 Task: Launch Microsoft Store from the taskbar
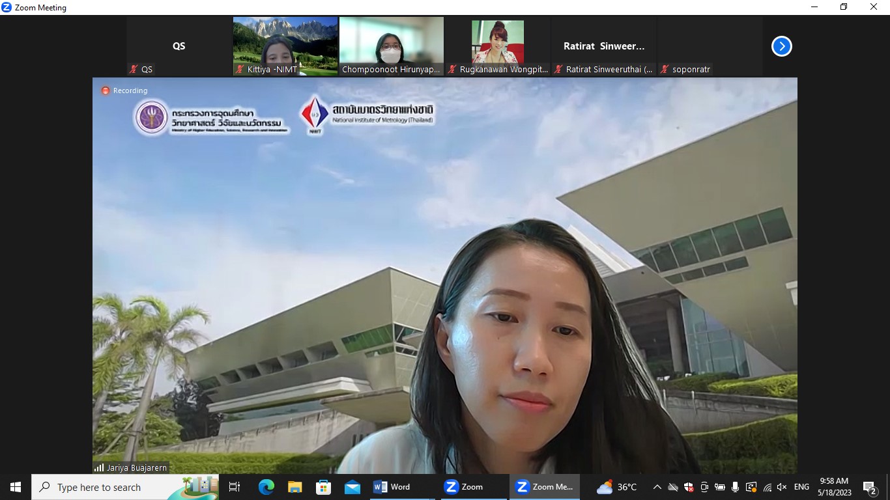pyautogui.click(x=323, y=487)
